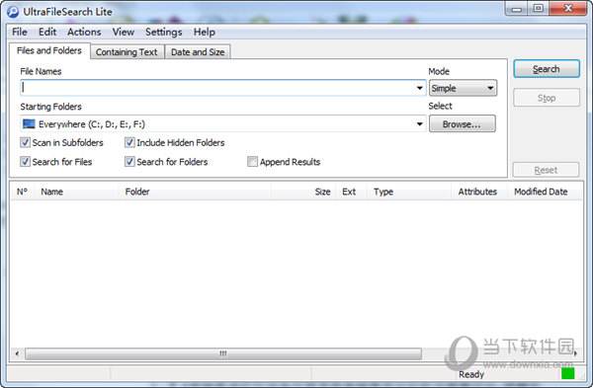Click the Reset button
The height and width of the screenshot is (388, 593).
546,170
